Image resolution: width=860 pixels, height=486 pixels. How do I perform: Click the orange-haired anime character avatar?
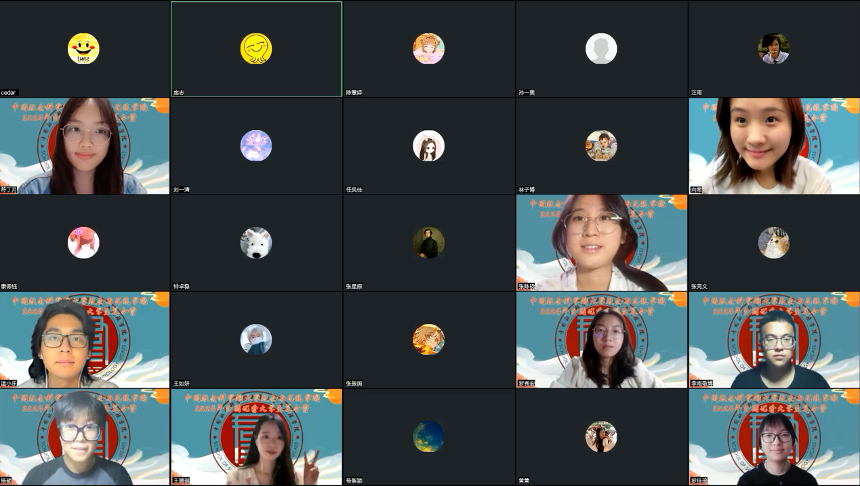click(x=428, y=340)
